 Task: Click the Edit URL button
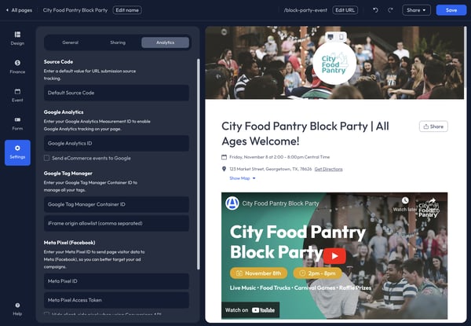click(345, 10)
